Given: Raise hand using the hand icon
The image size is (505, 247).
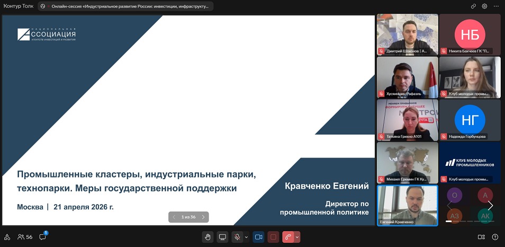Looking at the screenshot, I should 208,237.
